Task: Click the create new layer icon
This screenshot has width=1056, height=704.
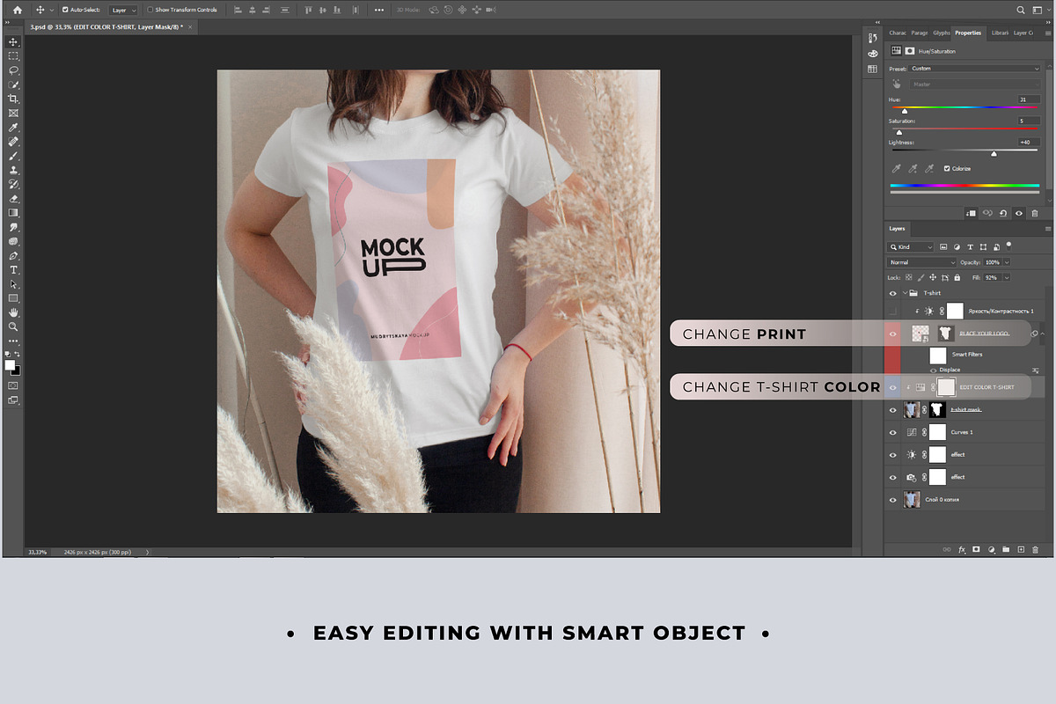Action: [1021, 549]
